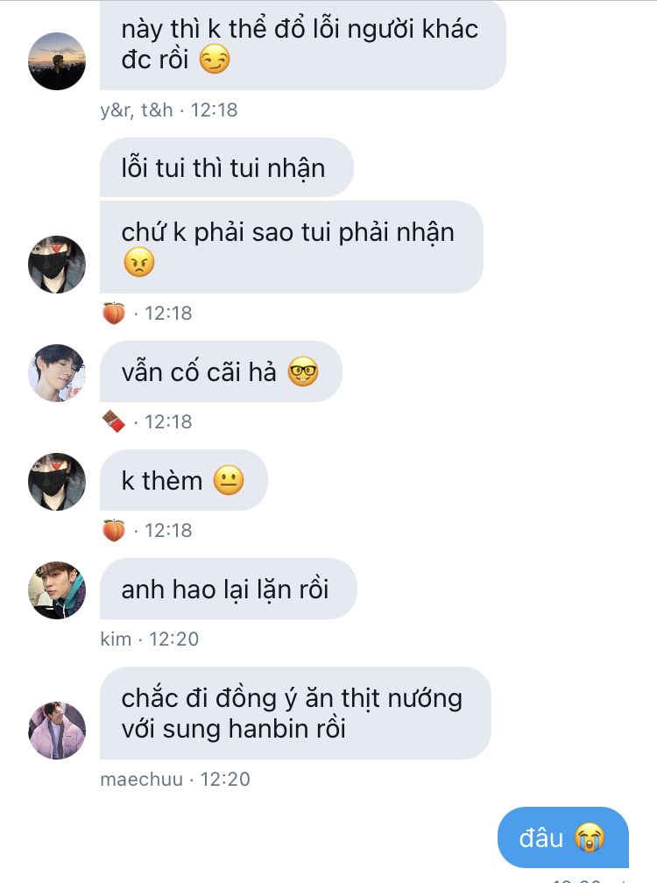Click the sender name 'kim'
657x883 pixels.
pos(116,639)
